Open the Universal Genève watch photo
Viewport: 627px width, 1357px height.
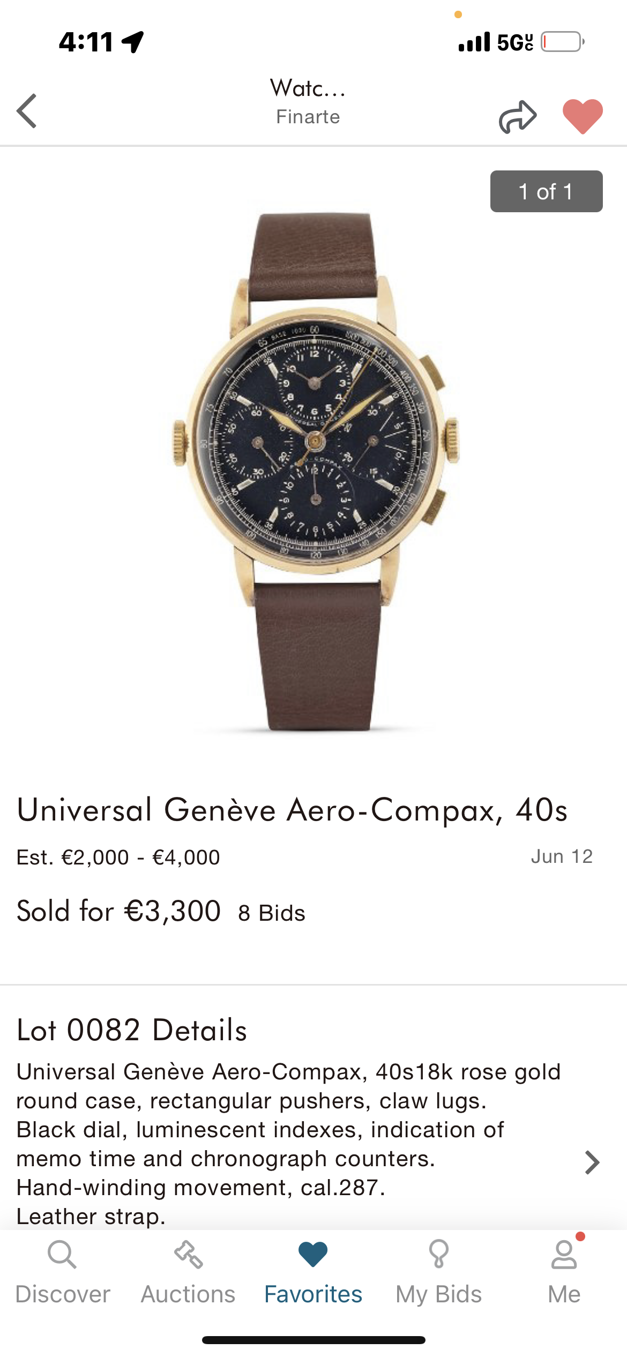pyautogui.click(x=315, y=472)
